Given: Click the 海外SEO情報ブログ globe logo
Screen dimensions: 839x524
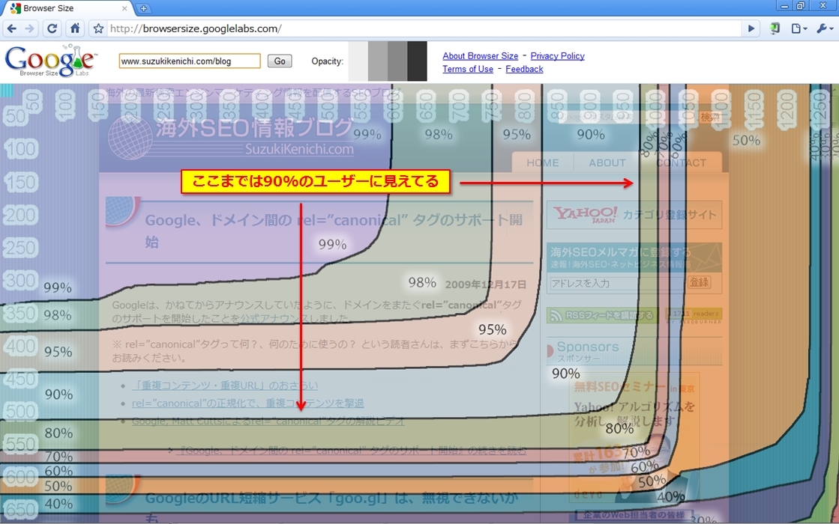Looking at the screenshot, I should pyautogui.click(x=130, y=137).
